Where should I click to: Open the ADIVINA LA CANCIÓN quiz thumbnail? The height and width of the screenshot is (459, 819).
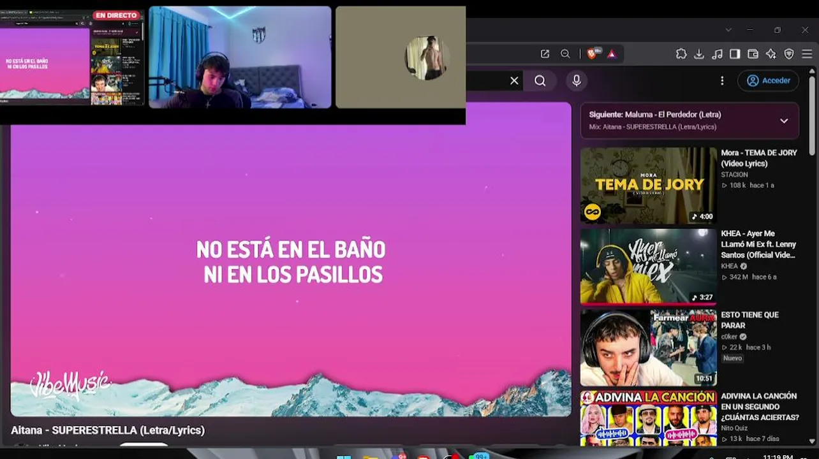point(649,418)
